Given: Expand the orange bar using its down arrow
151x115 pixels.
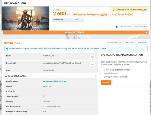Looking at the screenshot, I should pos(146,32).
